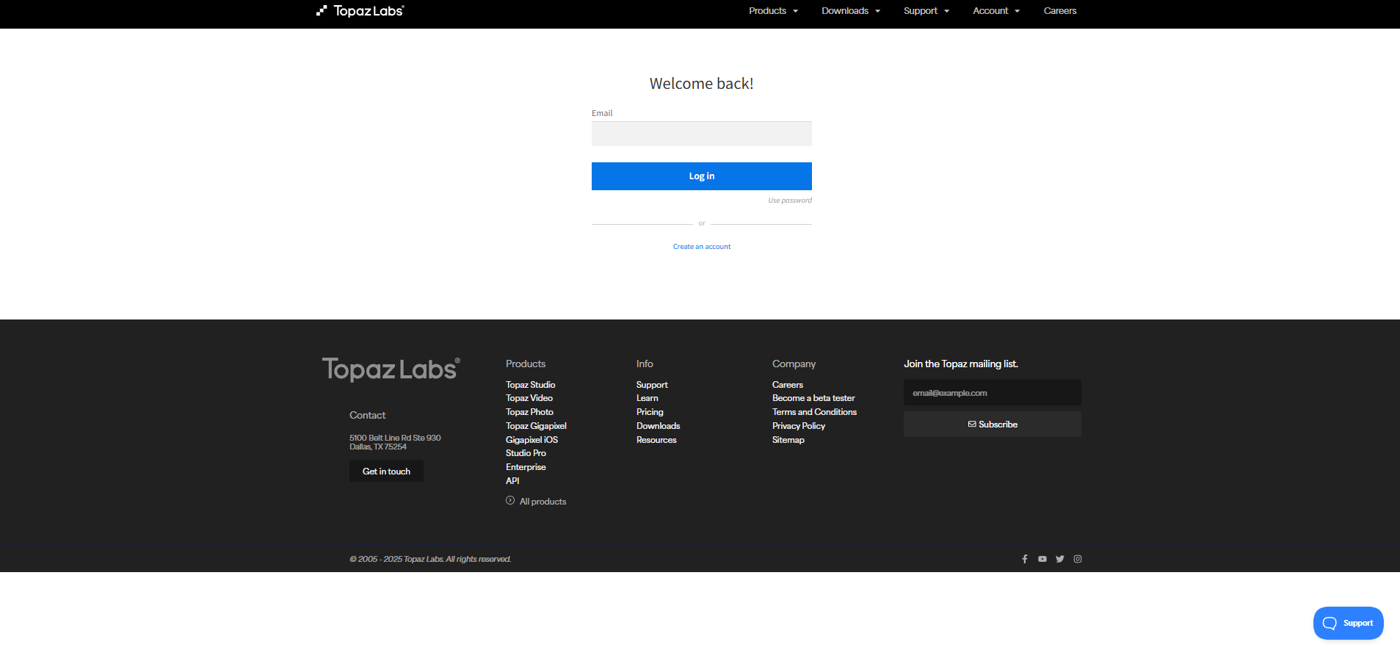View All products link
Image resolution: width=1400 pixels, height=661 pixels.
(536, 502)
